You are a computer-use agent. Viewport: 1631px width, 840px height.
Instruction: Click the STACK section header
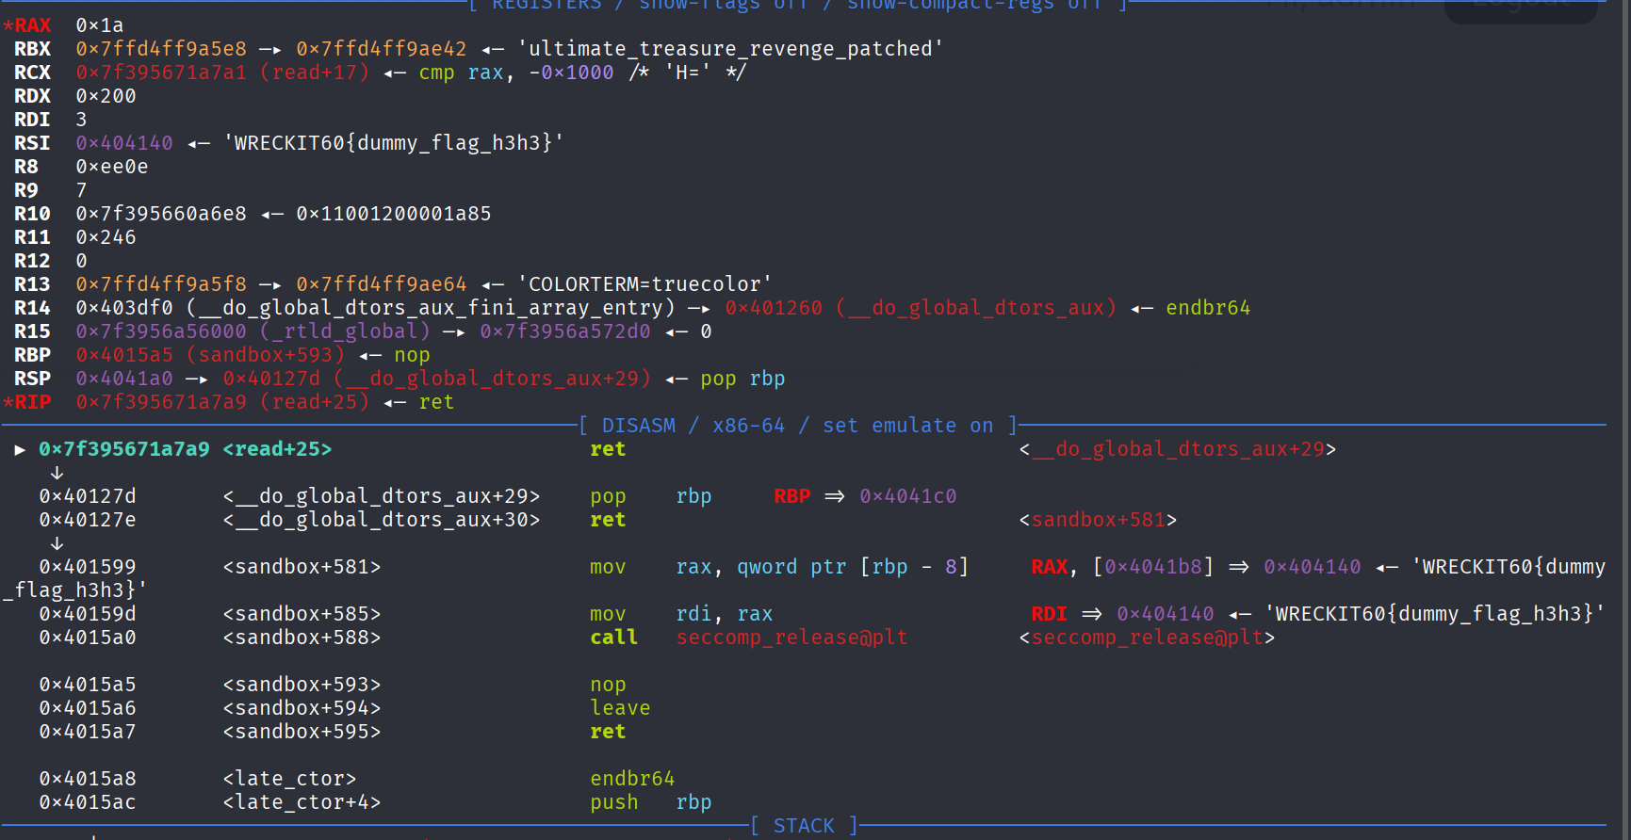click(x=804, y=826)
